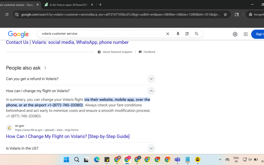264x165 pixels.
Task: Open Contact Us Volaris result link
Action: pos(67,42)
